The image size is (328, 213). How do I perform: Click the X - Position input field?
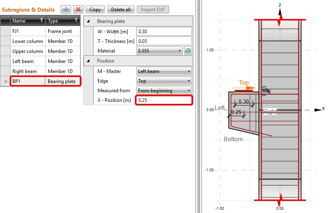point(164,100)
